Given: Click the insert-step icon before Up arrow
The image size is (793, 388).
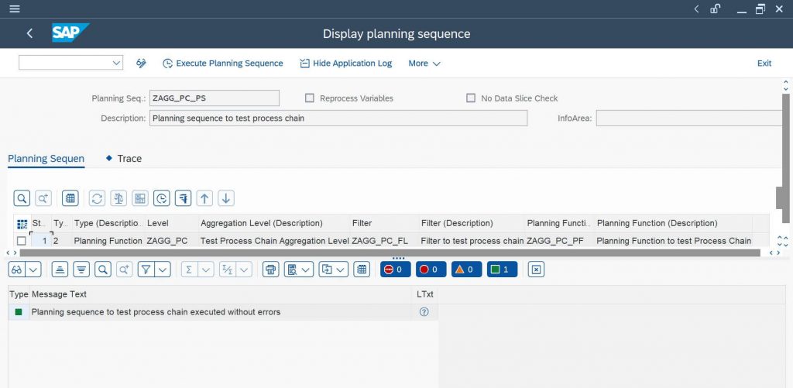Looking at the screenshot, I should [183, 198].
